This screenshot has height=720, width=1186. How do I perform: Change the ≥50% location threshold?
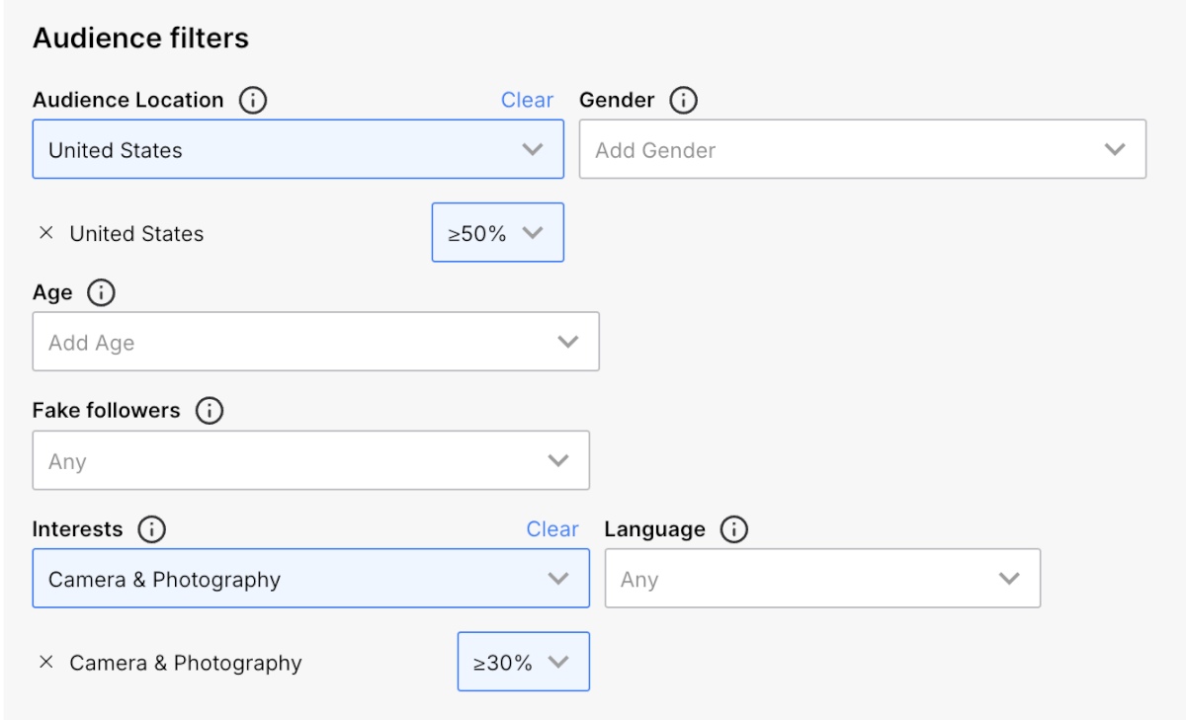click(497, 233)
